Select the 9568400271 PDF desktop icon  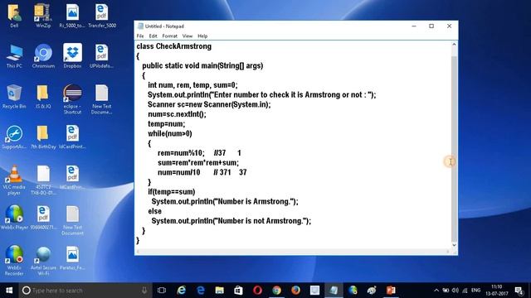(x=43, y=218)
